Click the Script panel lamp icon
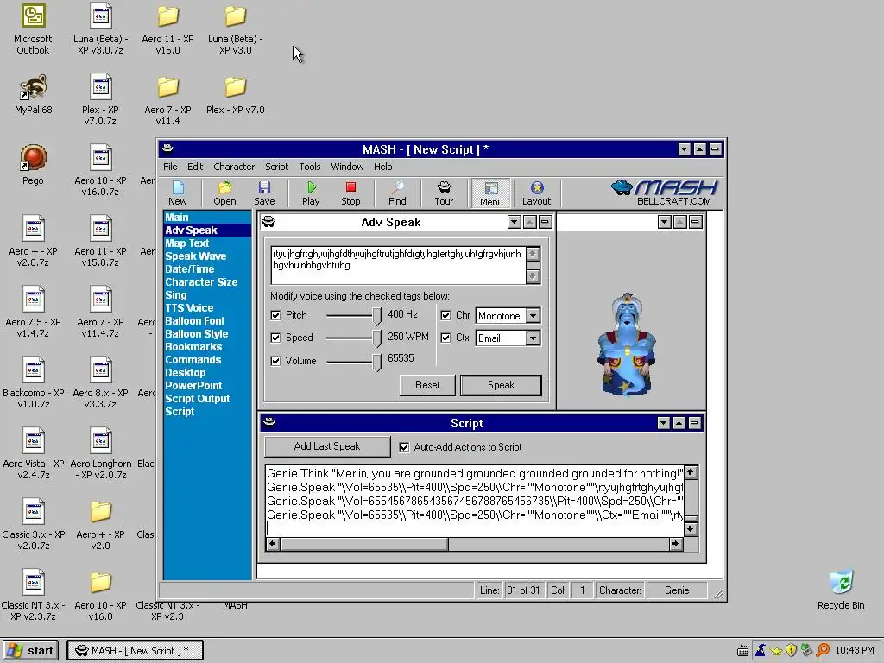This screenshot has width=884, height=663. tap(269, 422)
